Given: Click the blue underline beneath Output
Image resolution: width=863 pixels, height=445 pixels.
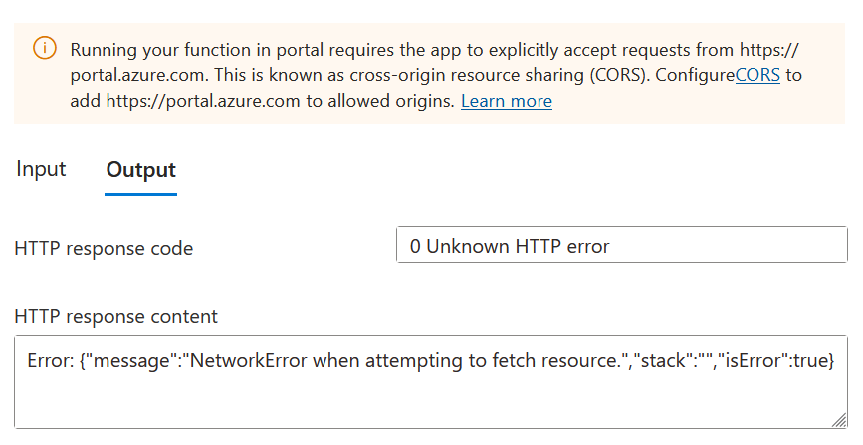Looking at the screenshot, I should point(141,194).
